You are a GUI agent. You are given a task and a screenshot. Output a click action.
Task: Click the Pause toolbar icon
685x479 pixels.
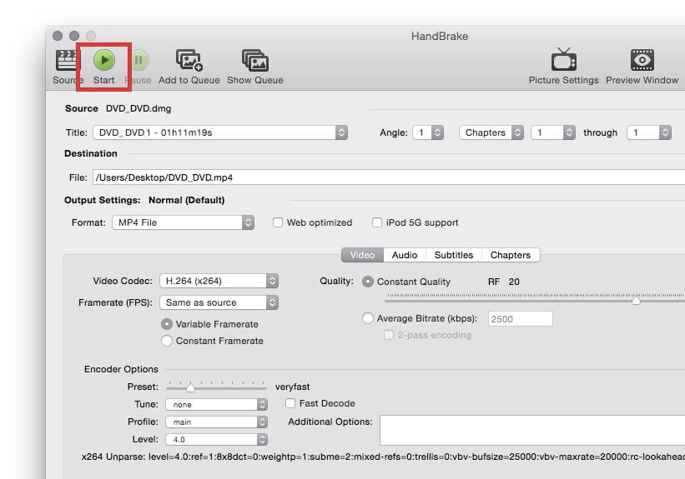(x=139, y=60)
